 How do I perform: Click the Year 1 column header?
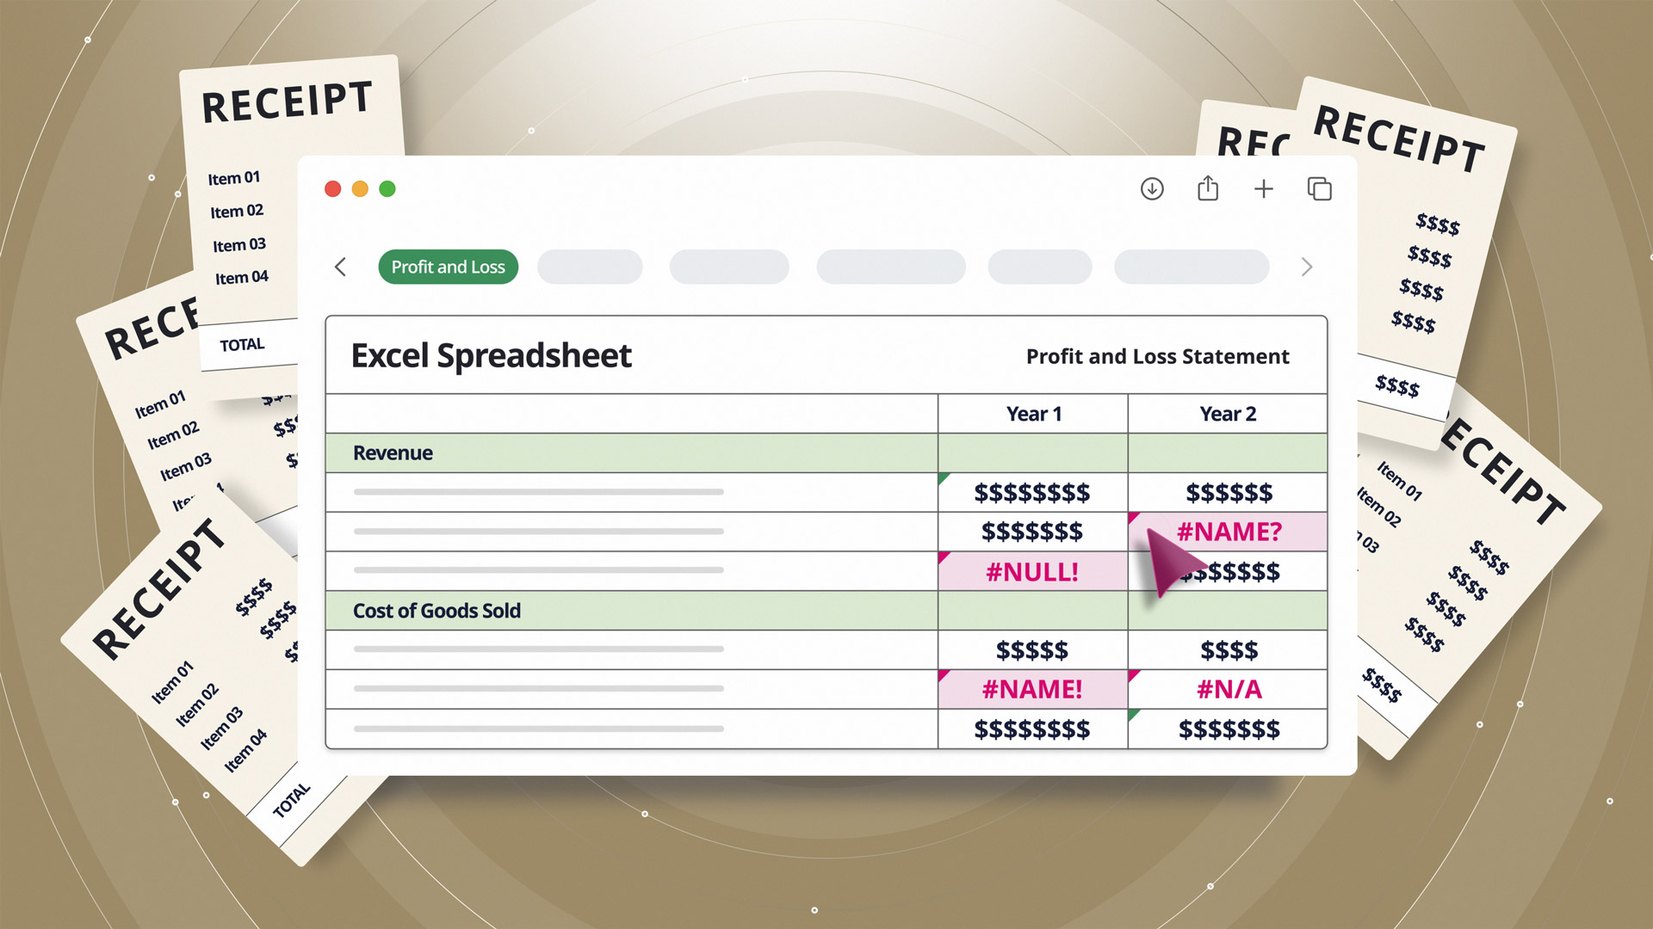1033,414
